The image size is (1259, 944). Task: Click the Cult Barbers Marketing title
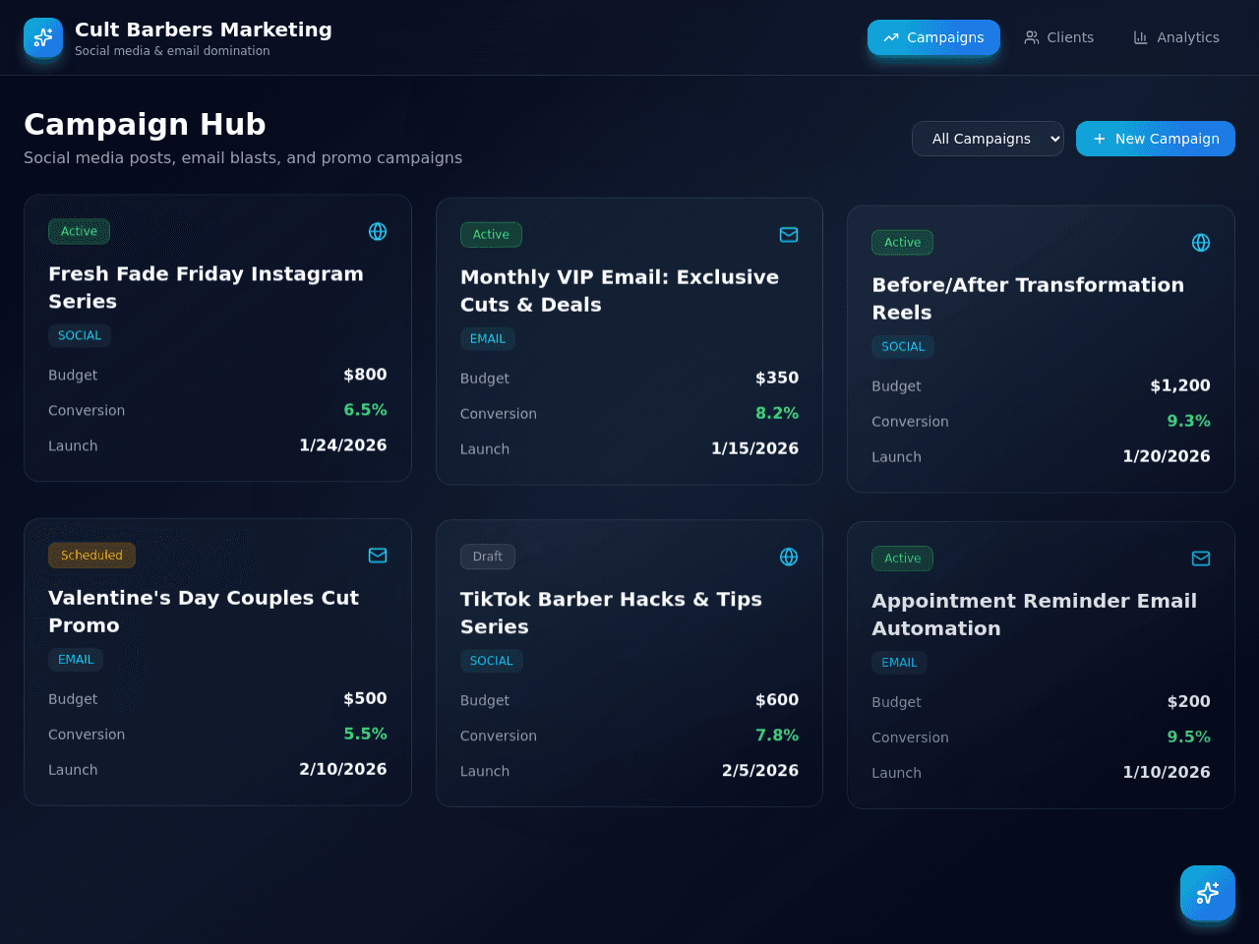[204, 29]
